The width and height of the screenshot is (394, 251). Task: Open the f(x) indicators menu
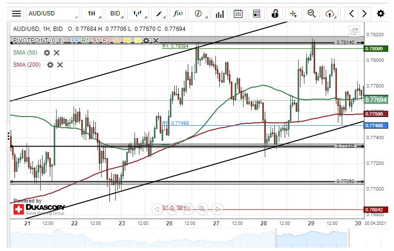(178, 14)
